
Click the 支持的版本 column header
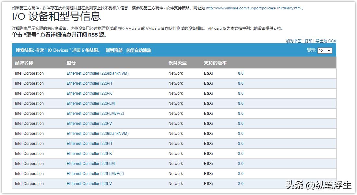(215, 63)
